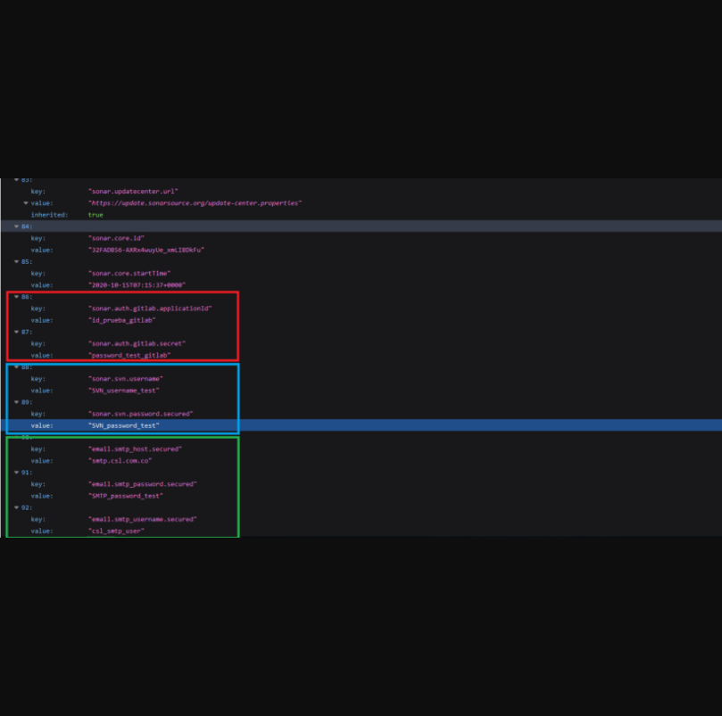Click the "SMTP_password_test" value

(125, 496)
